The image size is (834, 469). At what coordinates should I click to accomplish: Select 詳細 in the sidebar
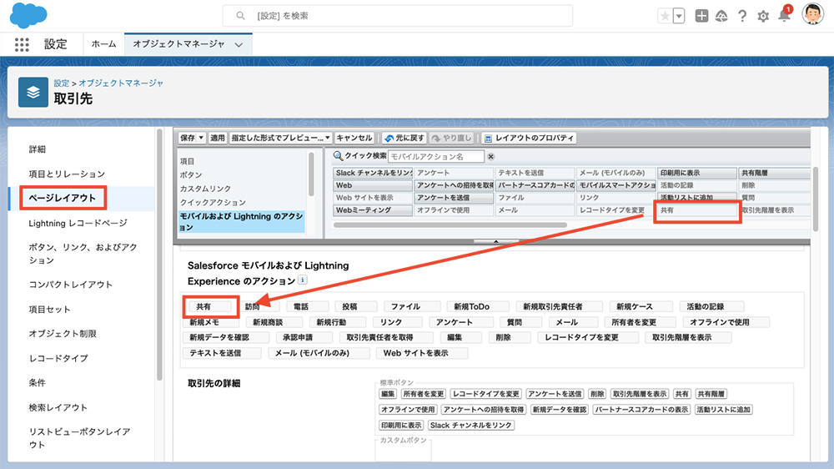click(x=38, y=149)
